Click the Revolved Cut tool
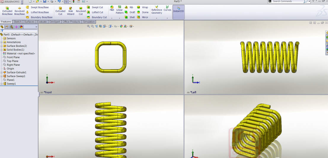Viewport: 328px width, 158px height. point(81,11)
